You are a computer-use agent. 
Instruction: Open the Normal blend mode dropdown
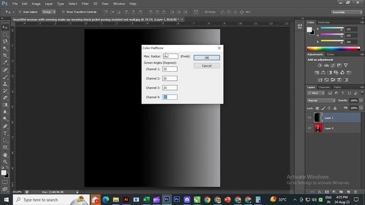coord(321,101)
